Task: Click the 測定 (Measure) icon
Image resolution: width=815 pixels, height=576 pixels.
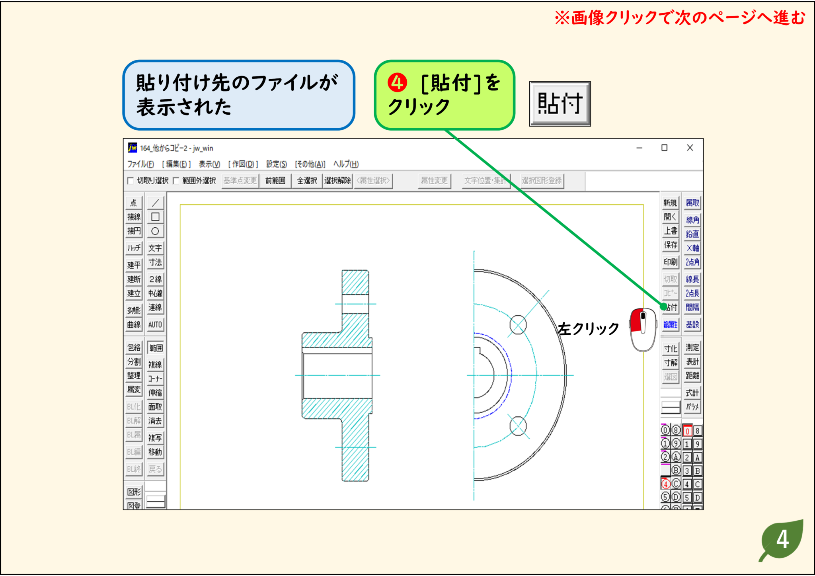Action: tap(692, 347)
